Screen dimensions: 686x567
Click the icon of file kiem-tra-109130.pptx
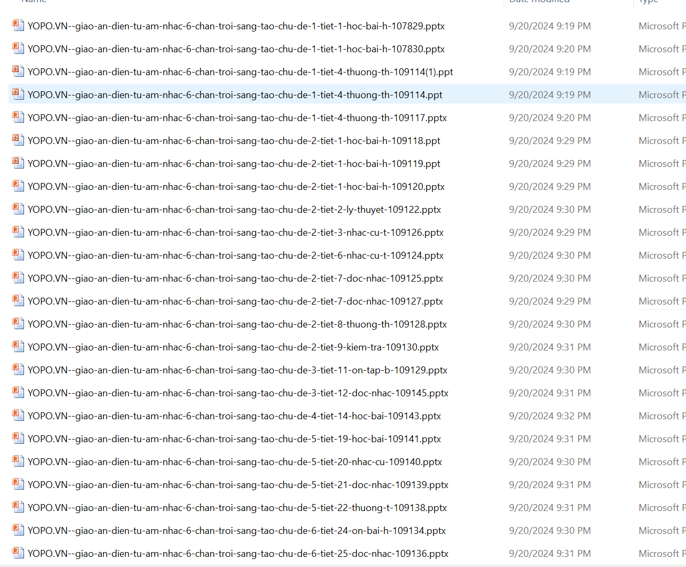[18, 347]
